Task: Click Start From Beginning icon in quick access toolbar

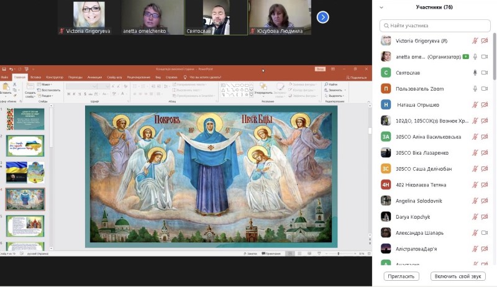Action: pos(26,69)
